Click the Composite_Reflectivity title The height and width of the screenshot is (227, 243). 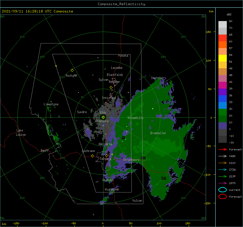click(122, 4)
